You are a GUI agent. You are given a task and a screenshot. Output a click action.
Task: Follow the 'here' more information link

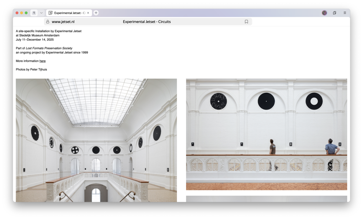42,61
